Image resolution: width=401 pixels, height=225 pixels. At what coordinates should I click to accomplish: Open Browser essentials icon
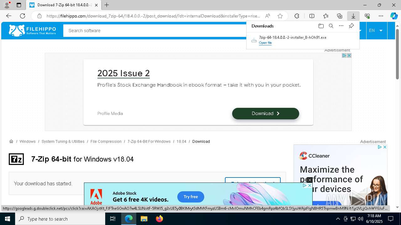pos(367,16)
